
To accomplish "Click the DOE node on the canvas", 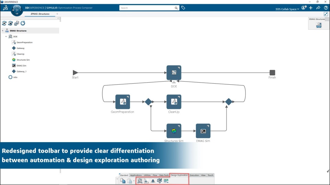I will [174, 73].
